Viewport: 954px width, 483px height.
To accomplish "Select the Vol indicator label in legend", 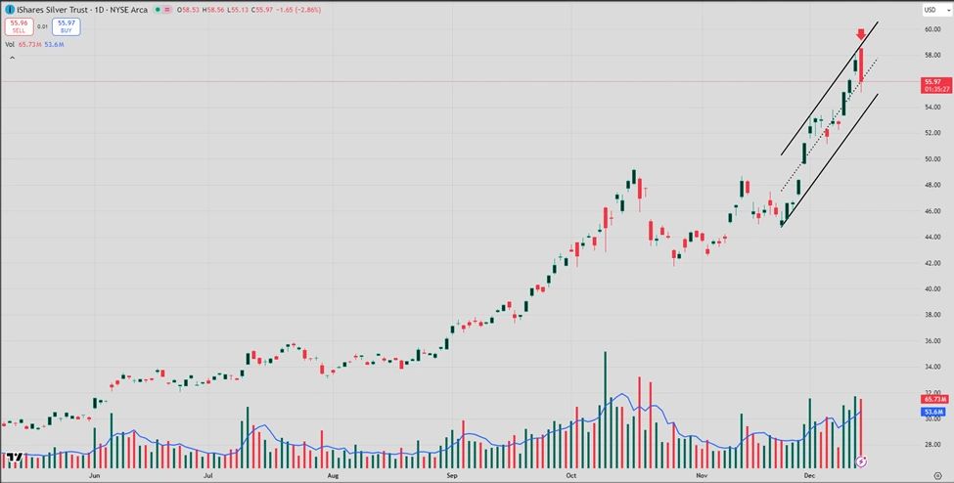I will coord(10,44).
